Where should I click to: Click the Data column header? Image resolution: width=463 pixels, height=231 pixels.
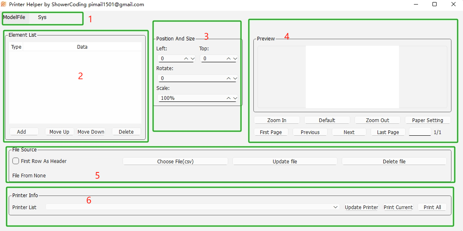82,47
